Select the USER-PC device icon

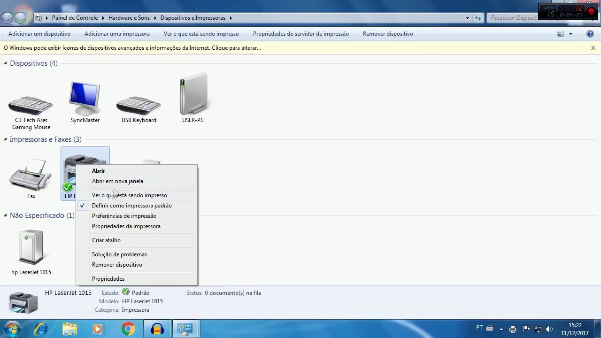(x=193, y=99)
